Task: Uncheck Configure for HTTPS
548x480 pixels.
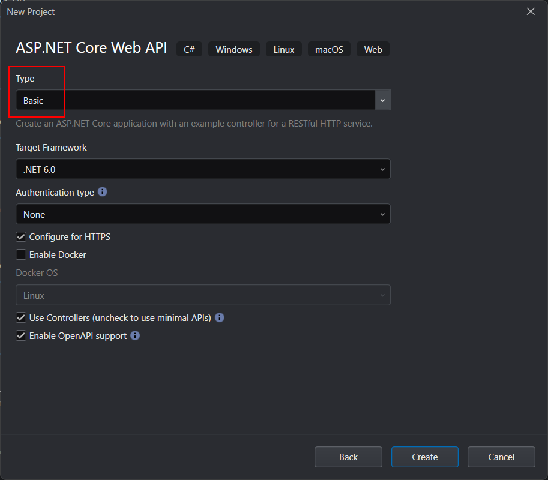Action: [x=21, y=237]
